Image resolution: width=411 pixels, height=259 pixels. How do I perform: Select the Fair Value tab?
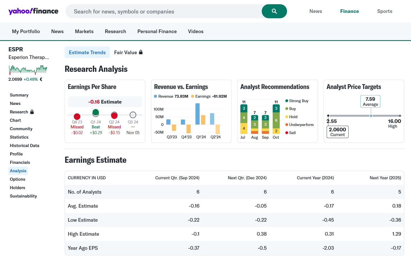(x=128, y=52)
